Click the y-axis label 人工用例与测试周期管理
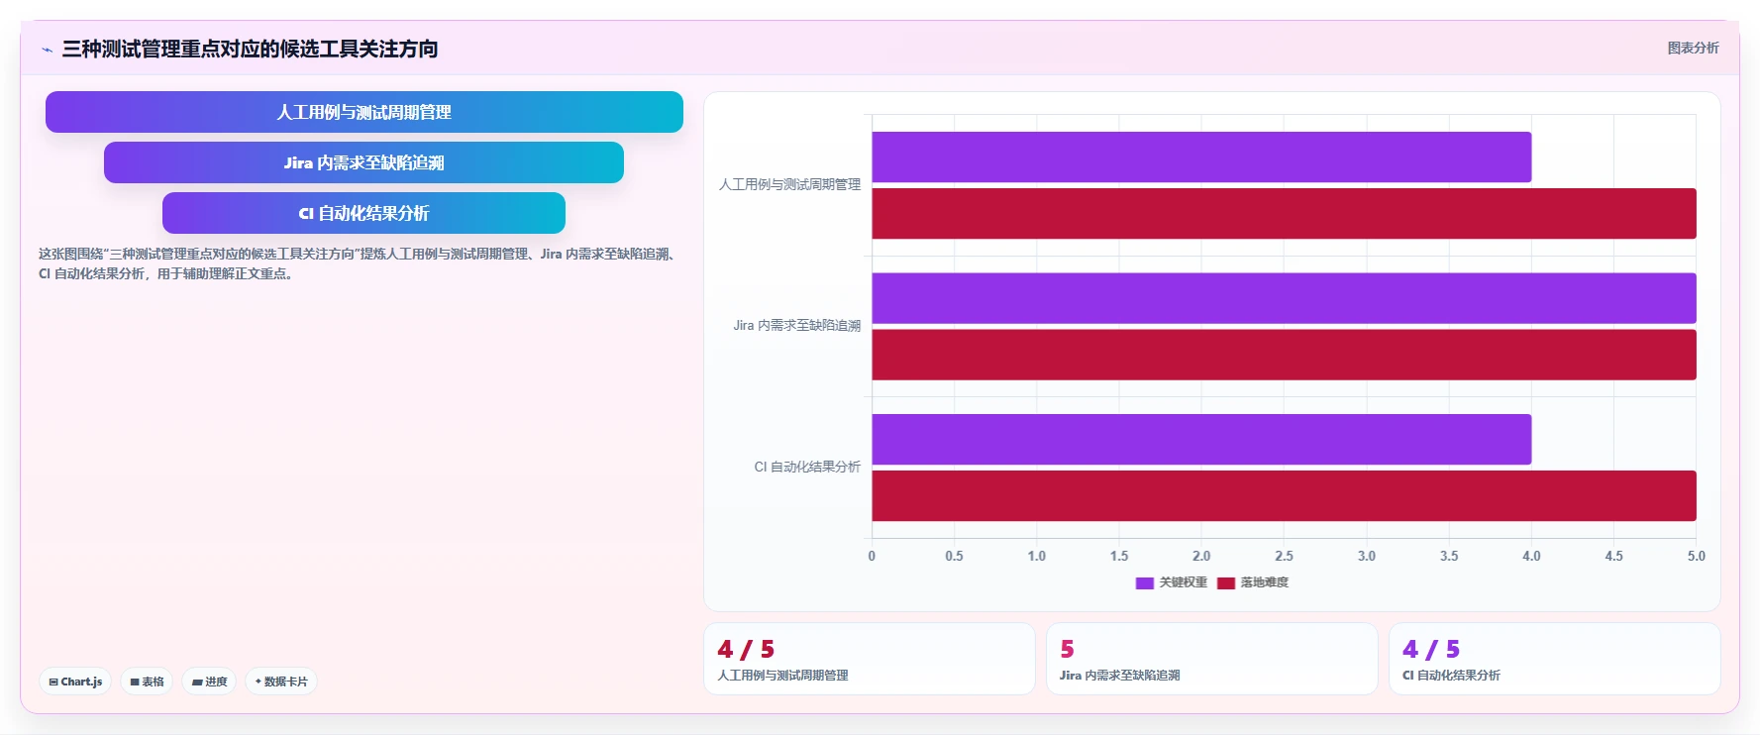Image resolution: width=1760 pixels, height=735 pixels. tap(789, 184)
